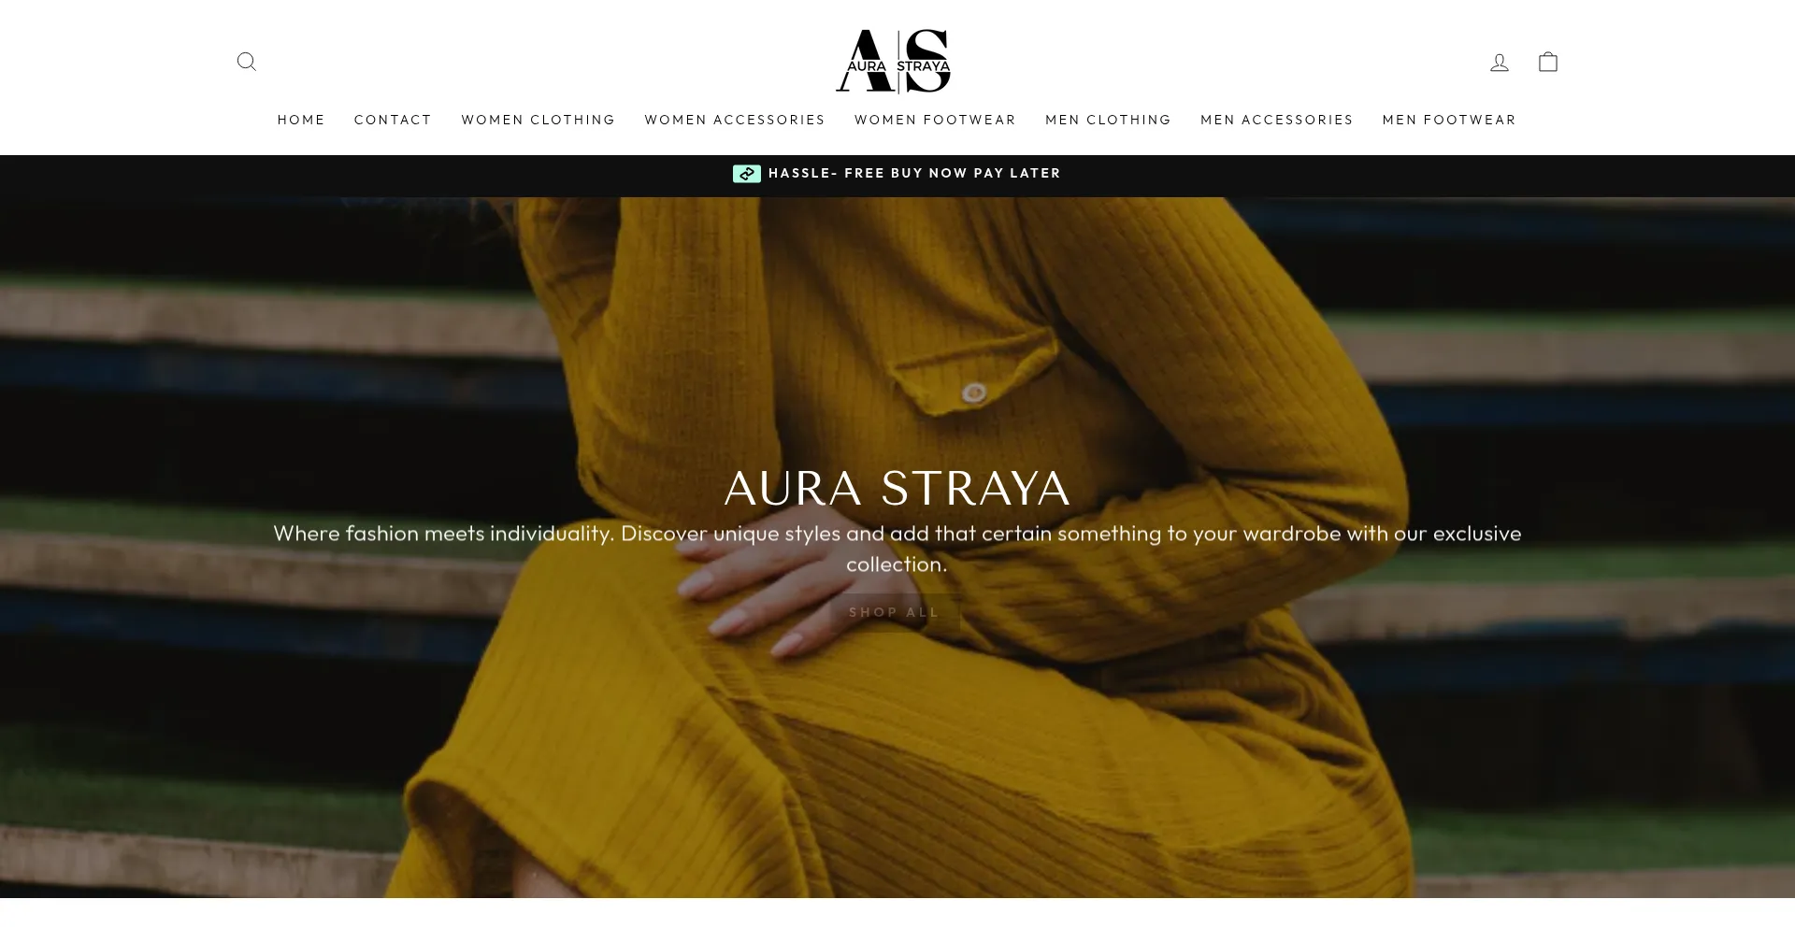
Task: Open Women Accessories category
Action: tap(735, 120)
